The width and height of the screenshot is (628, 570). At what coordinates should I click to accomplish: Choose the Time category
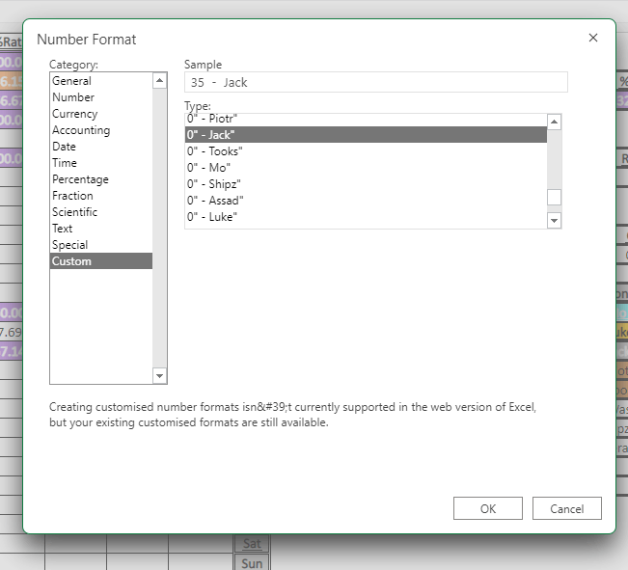[x=101, y=163]
